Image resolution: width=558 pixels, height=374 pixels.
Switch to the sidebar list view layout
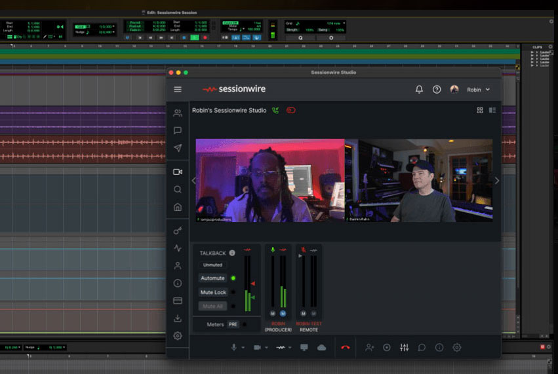point(492,110)
